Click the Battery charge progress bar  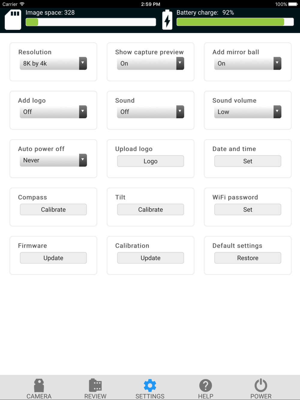click(235, 22)
